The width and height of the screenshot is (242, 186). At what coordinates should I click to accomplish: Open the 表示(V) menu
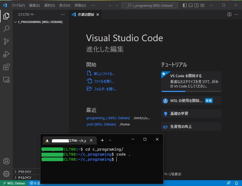tap(65, 5)
